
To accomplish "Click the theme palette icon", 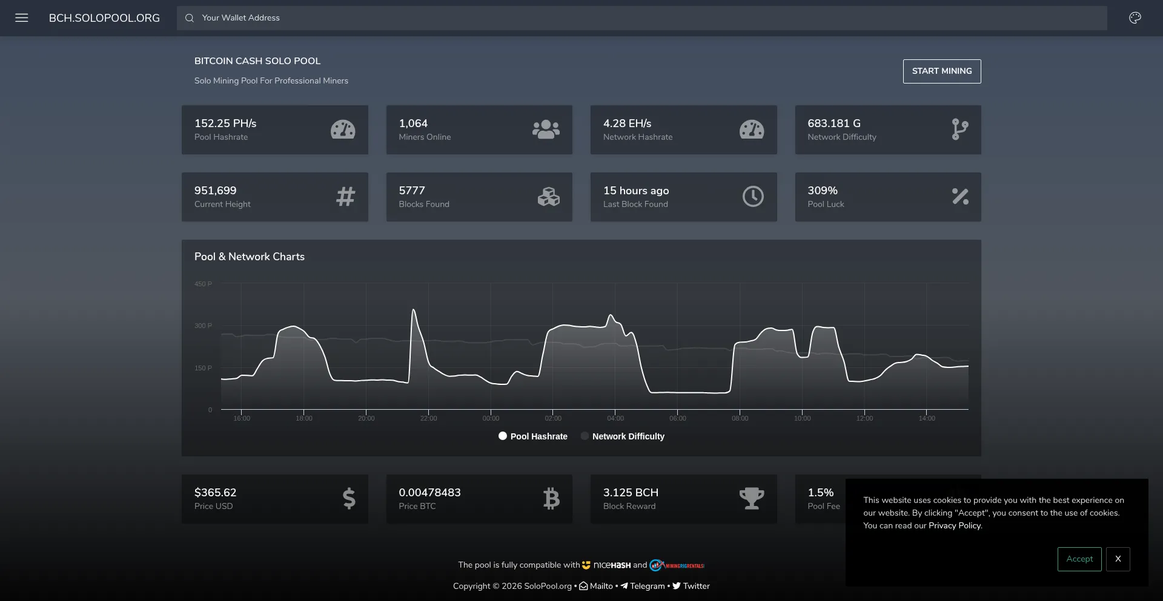I will (1135, 18).
